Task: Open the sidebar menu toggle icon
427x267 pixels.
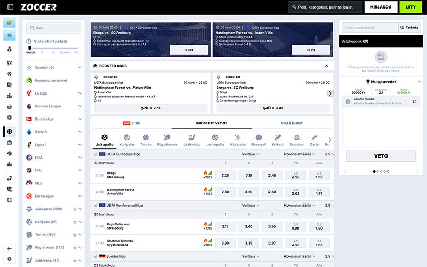Action: (x=10, y=7)
